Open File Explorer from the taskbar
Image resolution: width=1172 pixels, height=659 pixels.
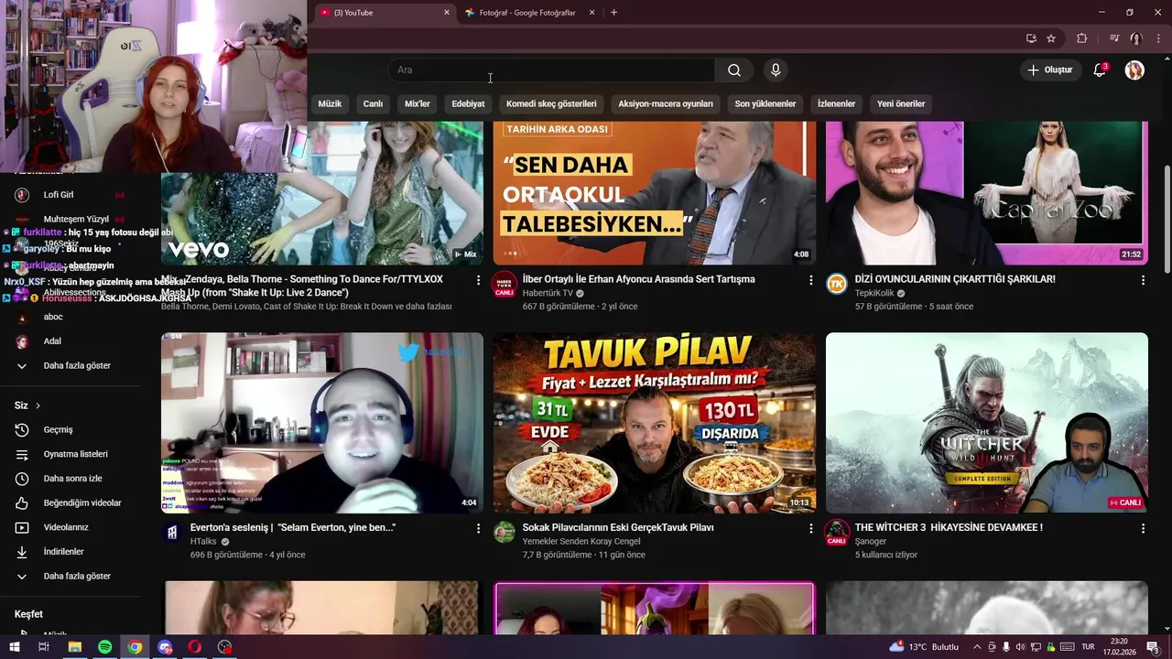tap(74, 647)
